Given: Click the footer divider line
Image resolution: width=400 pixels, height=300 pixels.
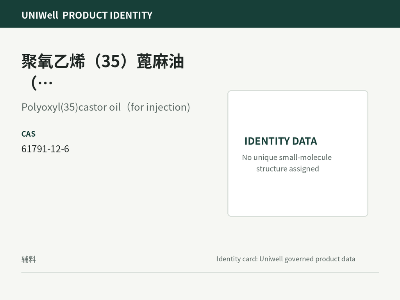Looking at the screenshot, I should click(200, 272).
